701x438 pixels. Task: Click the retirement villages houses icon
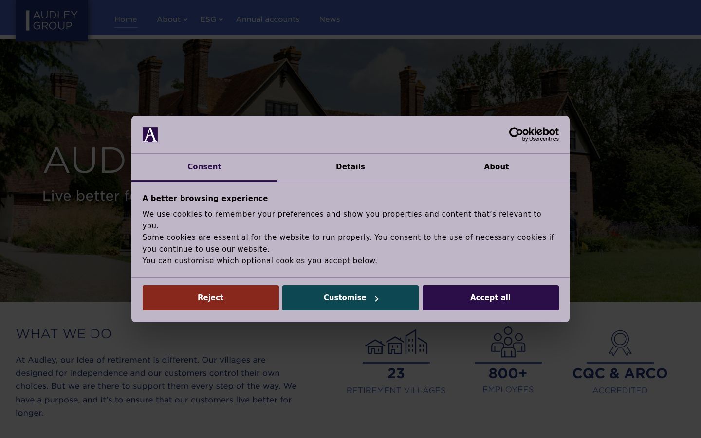click(396, 342)
